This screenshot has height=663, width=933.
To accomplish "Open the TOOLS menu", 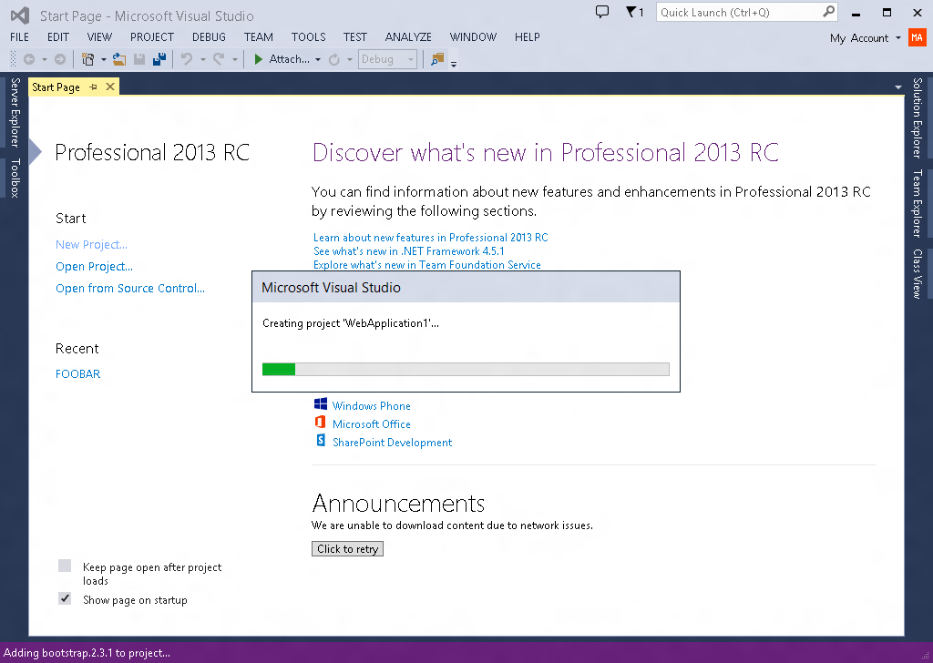I will 308,36.
